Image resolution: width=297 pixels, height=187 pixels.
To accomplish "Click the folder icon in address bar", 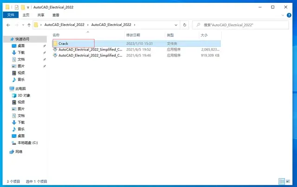I will click(36, 25).
